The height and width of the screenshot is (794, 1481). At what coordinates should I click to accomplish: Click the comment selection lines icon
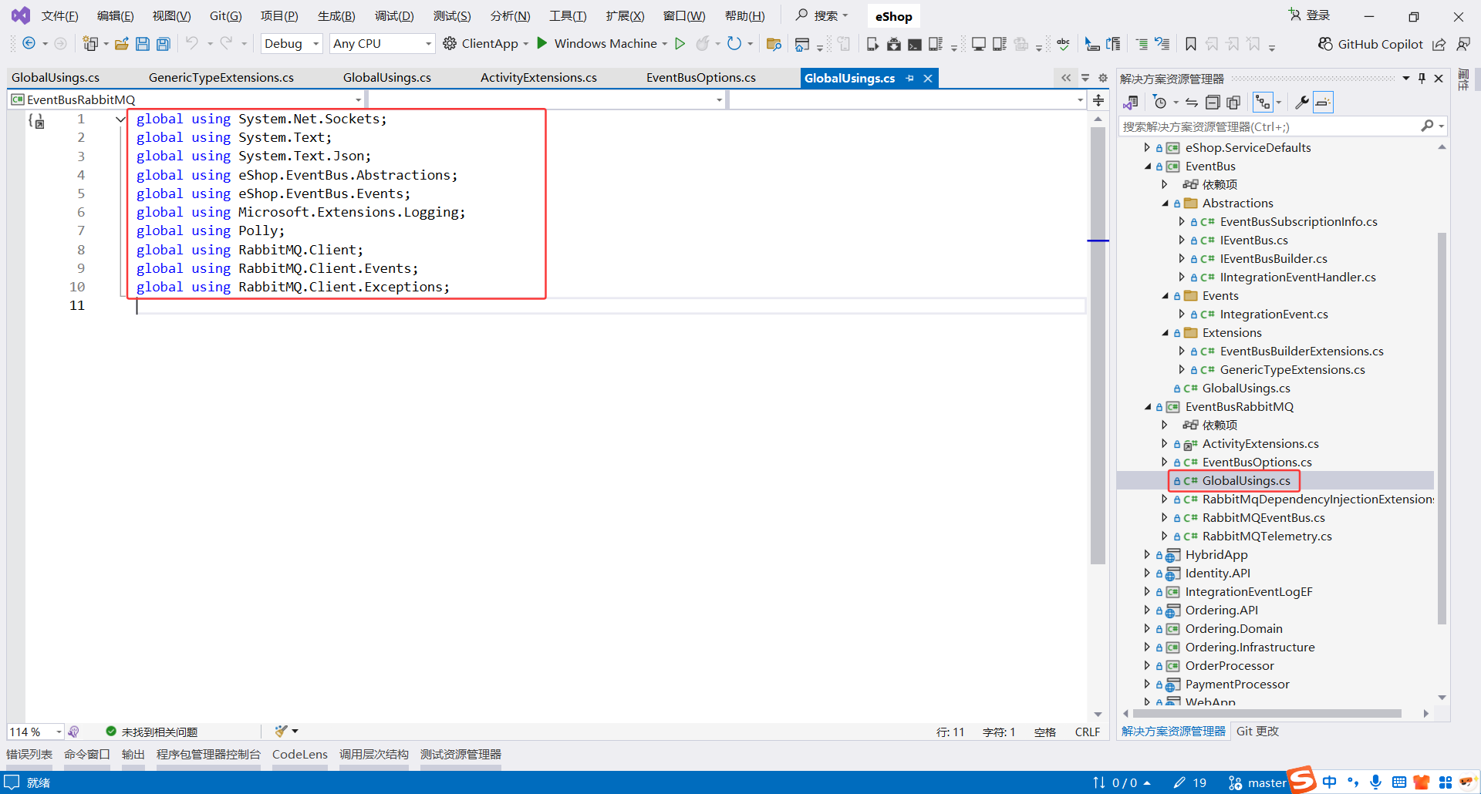1142,44
